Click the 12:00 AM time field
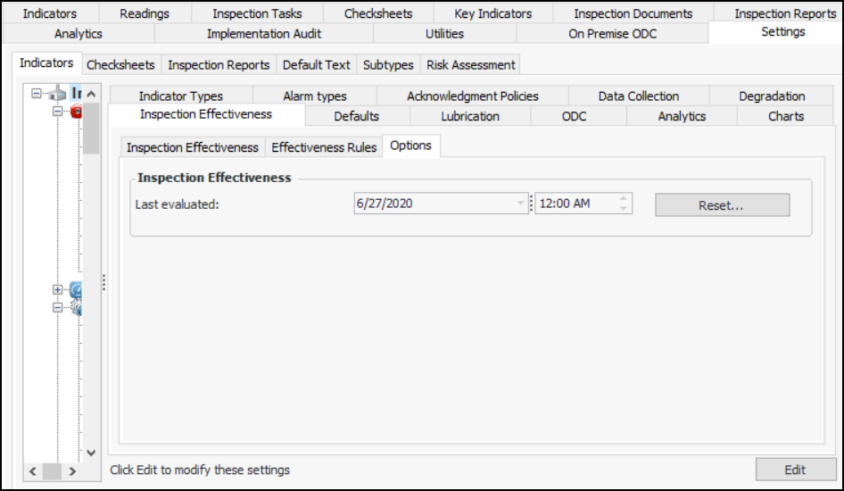 tap(583, 204)
